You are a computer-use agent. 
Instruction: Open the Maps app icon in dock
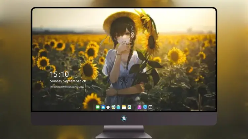[x=113, y=107]
